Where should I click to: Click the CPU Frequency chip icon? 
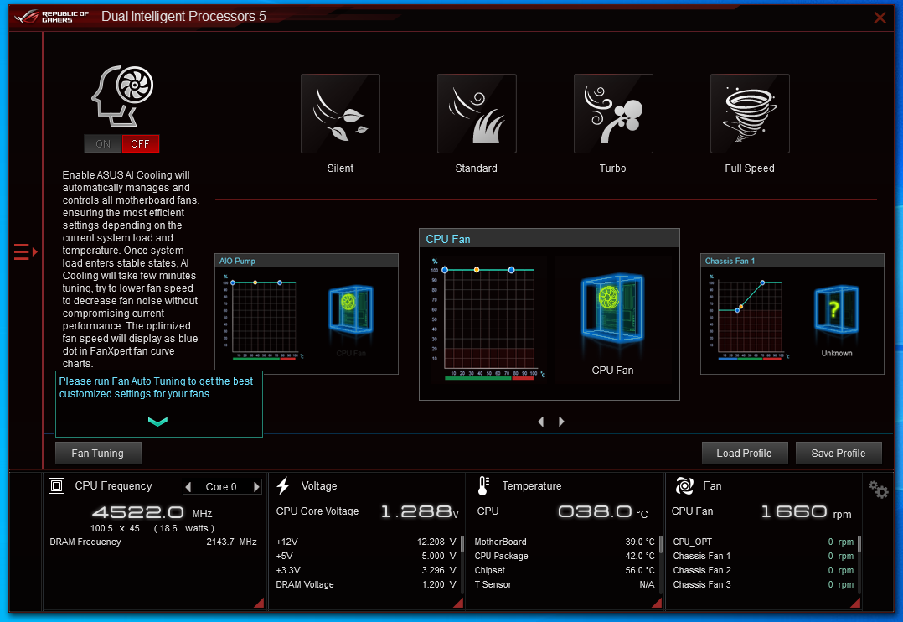[56, 486]
